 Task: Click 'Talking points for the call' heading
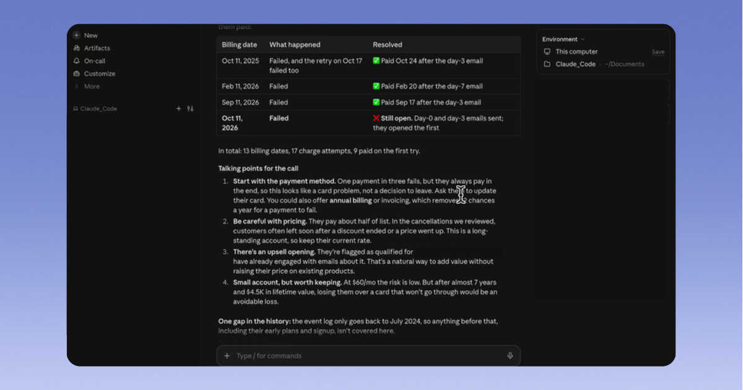click(259, 168)
